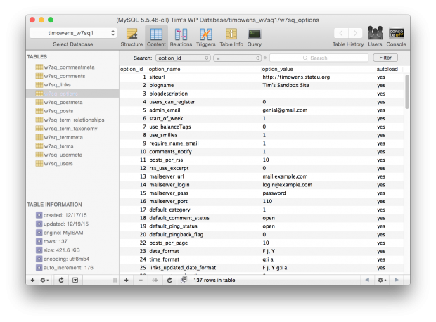Image resolution: width=436 pixels, height=322 pixels.
Task: Click the mailserver_port value 110
Action: pyautogui.click(x=267, y=201)
